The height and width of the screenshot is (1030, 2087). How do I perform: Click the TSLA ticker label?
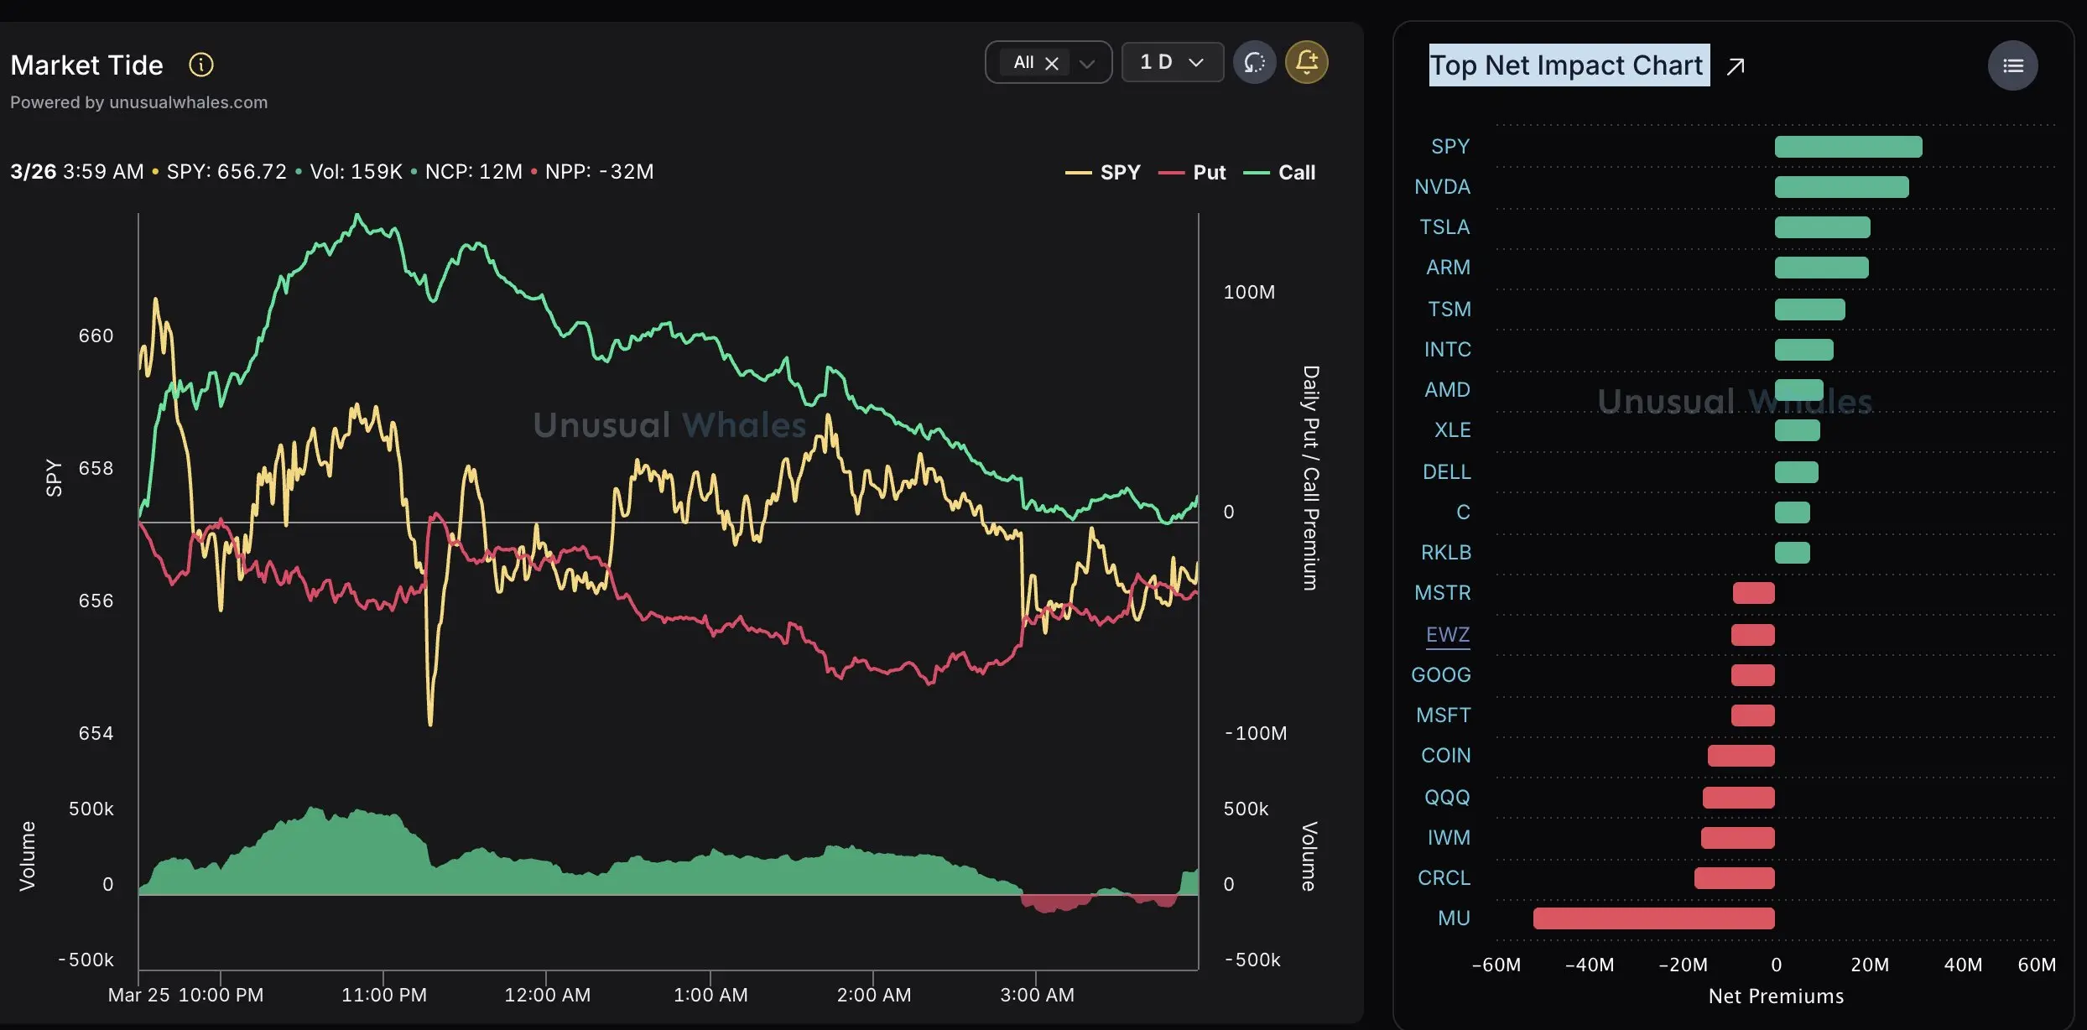point(1444,227)
